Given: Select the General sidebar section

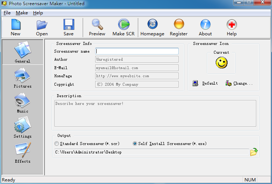Looking at the screenshot, I should click(x=22, y=52).
